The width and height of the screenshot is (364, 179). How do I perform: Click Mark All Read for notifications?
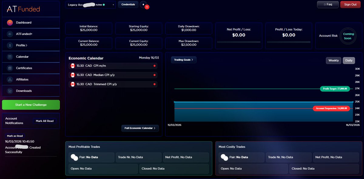45,121
